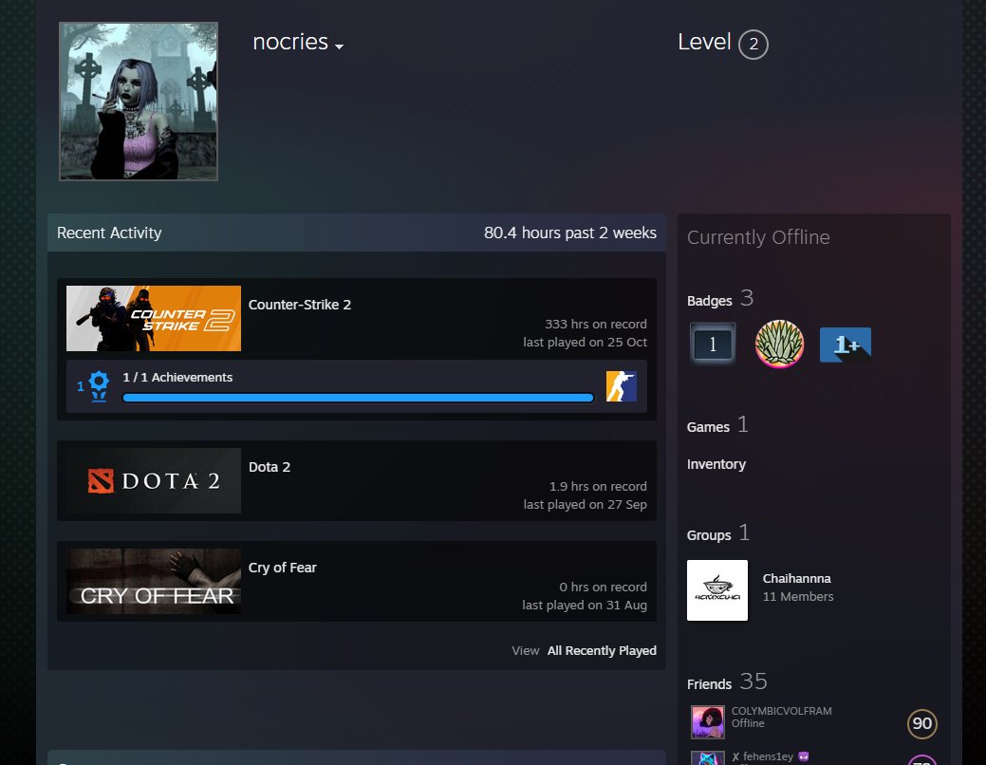
Task: Open the Cry of Fear title link
Action: point(283,568)
